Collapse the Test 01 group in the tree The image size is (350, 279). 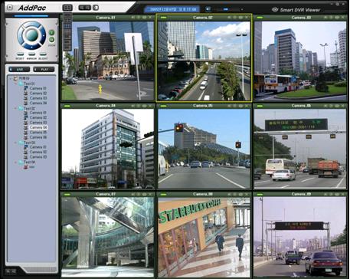(x=15, y=84)
